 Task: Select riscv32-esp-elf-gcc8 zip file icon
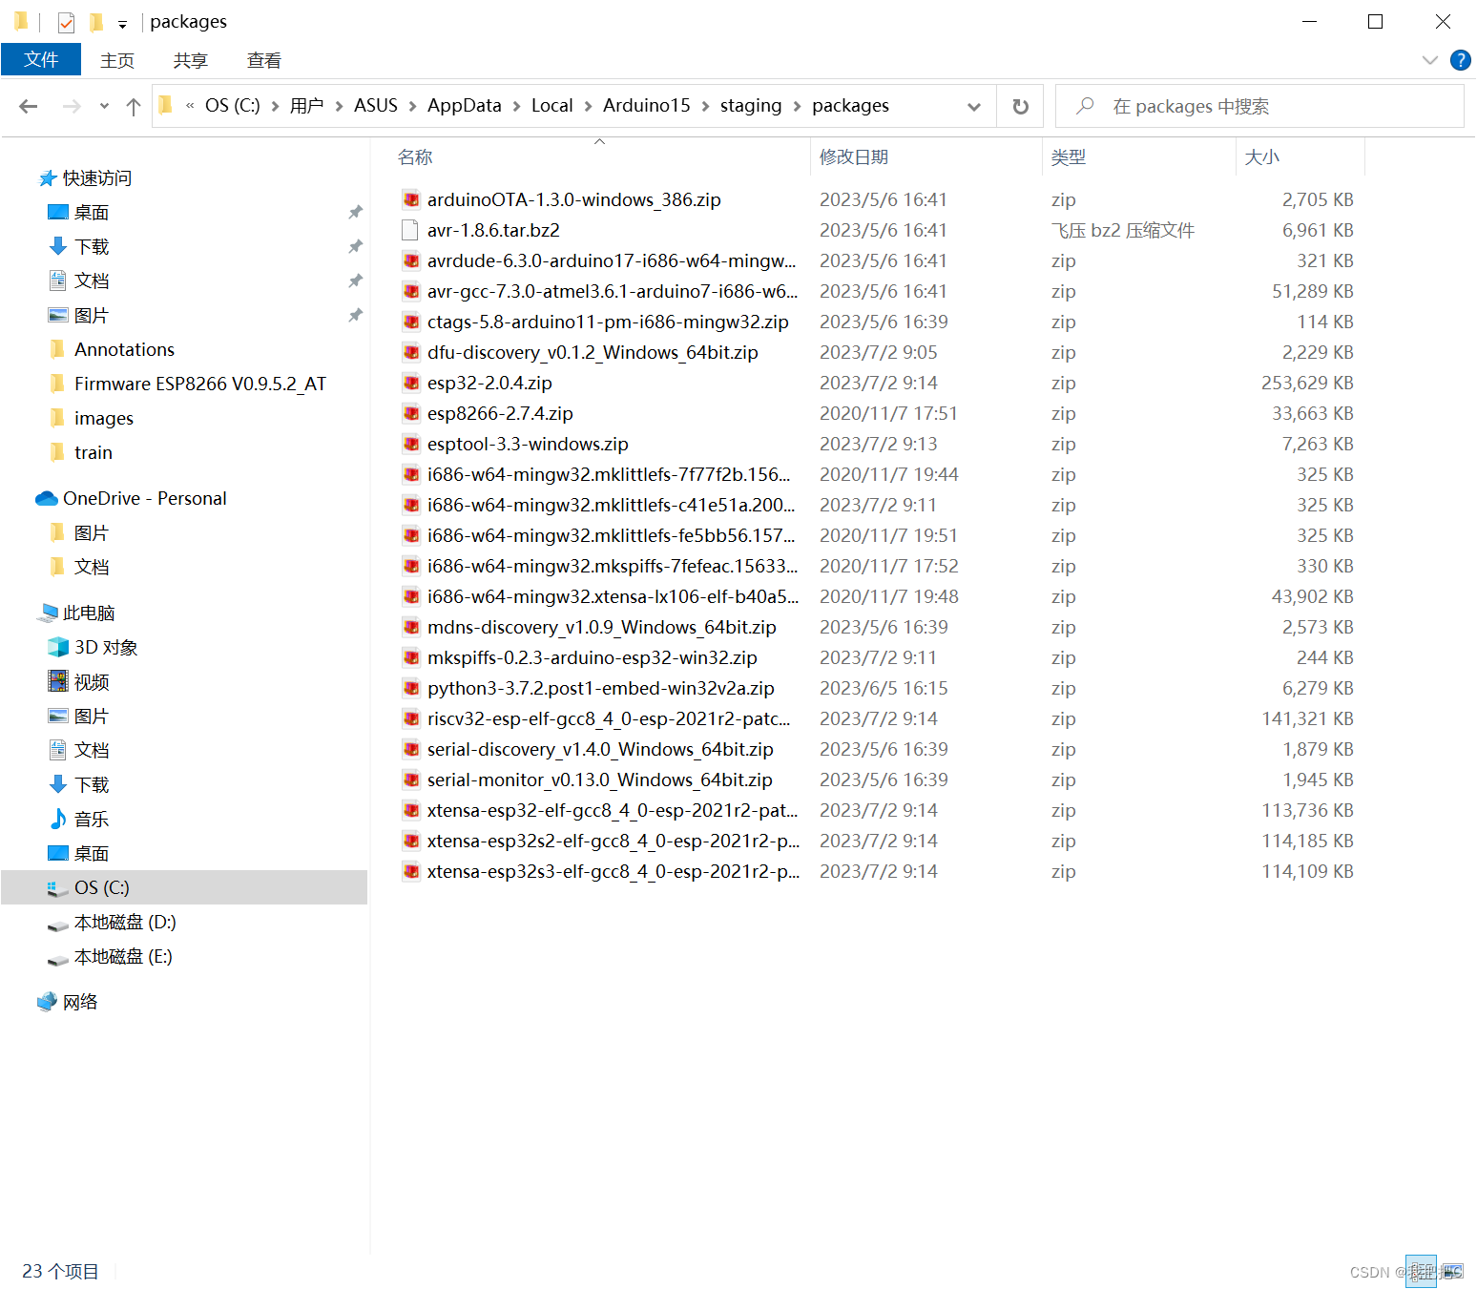click(x=410, y=718)
